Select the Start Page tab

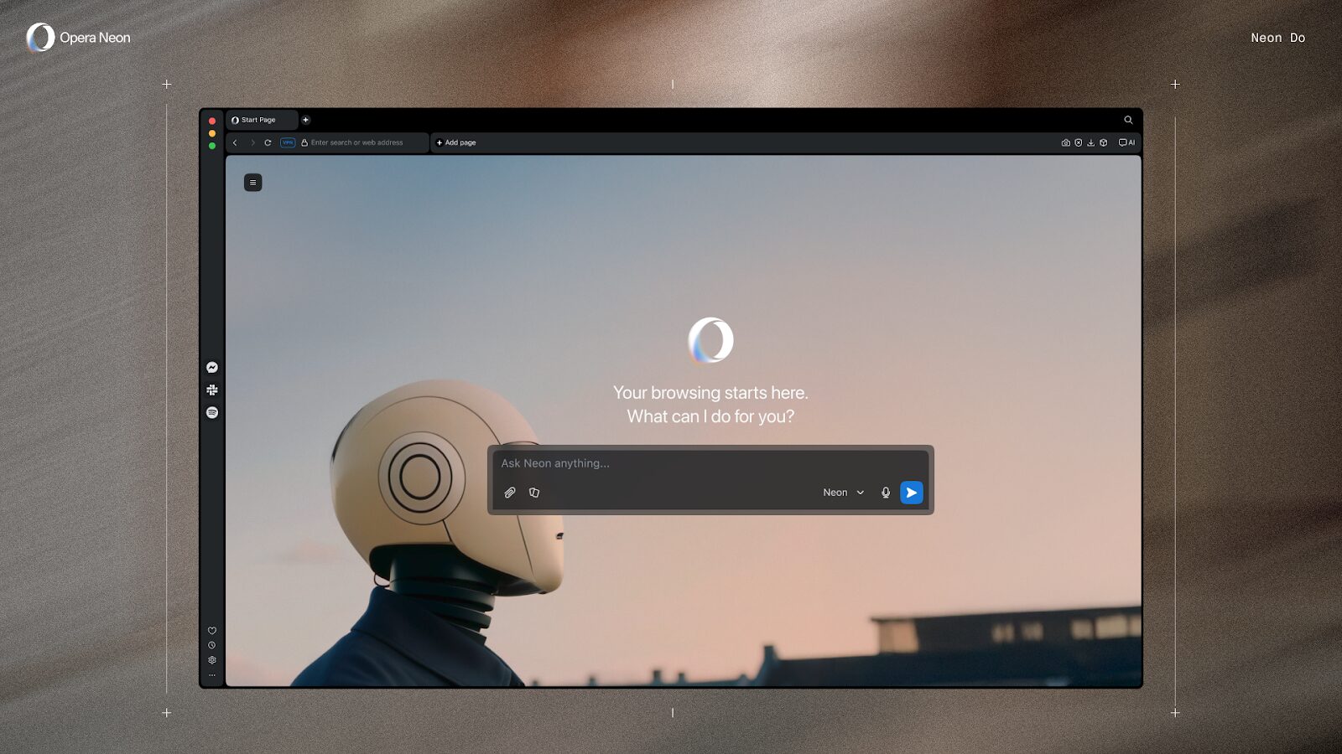click(x=260, y=120)
